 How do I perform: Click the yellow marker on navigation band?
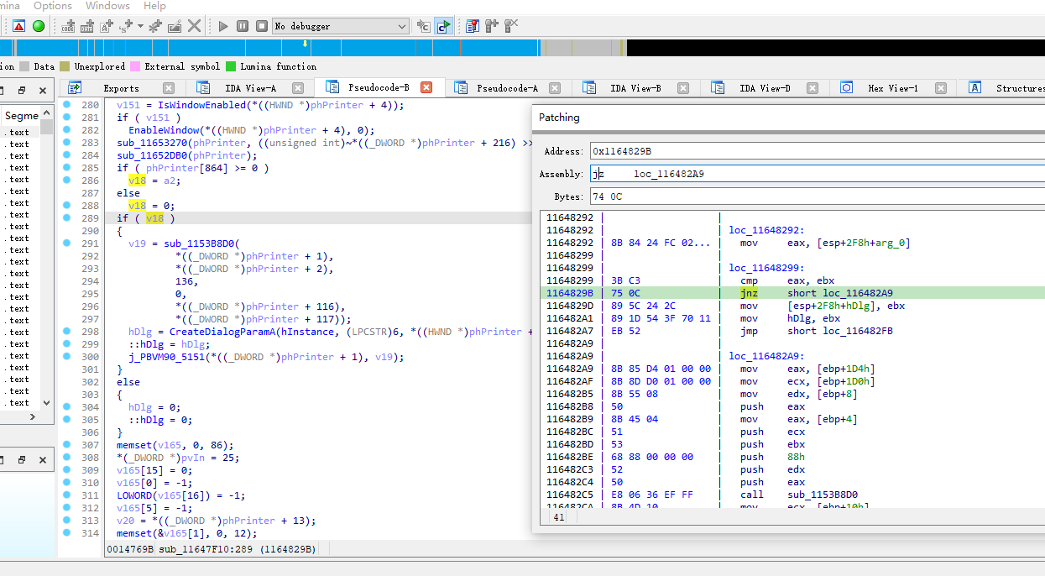tap(305, 44)
